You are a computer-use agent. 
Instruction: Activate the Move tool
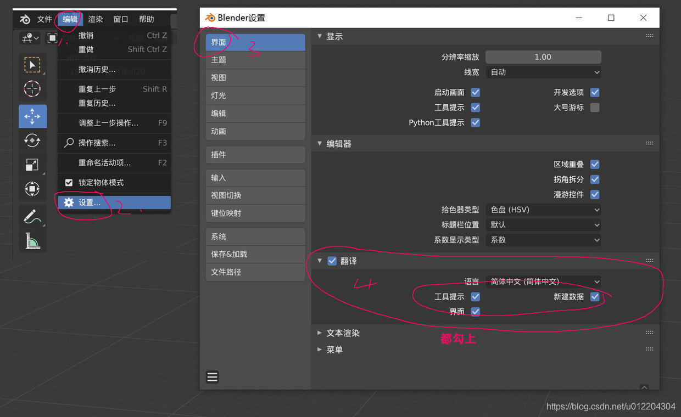coord(32,116)
